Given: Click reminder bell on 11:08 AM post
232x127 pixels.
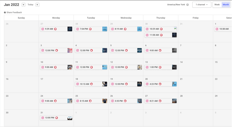Looking at the screenshot, I should [x=161, y=35].
